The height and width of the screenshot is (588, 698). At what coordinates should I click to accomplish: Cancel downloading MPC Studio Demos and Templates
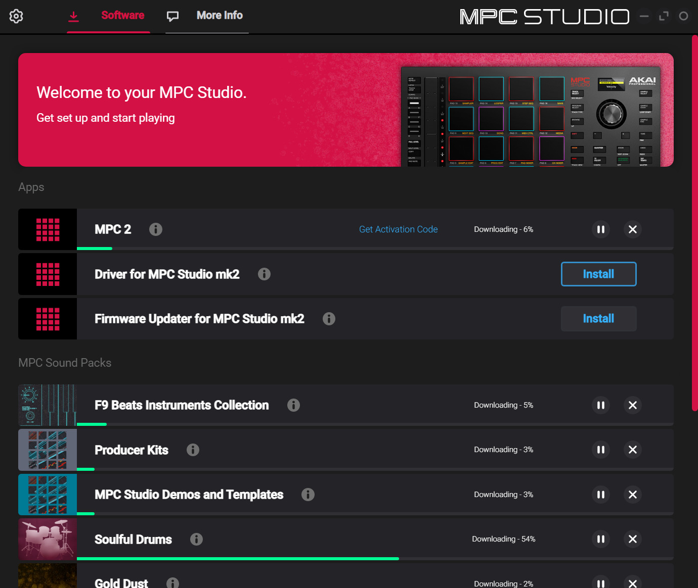click(633, 495)
